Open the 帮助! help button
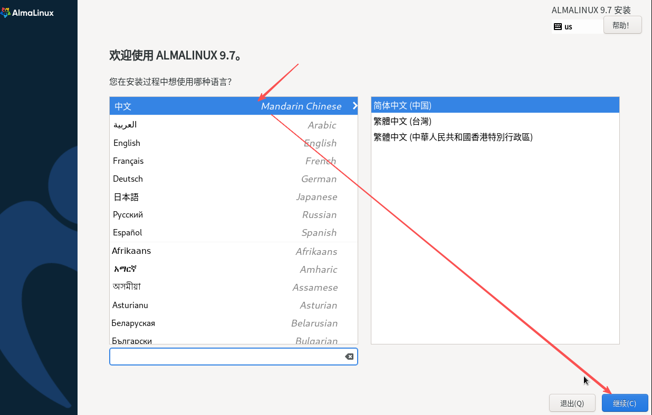The width and height of the screenshot is (652, 415). coord(622,25)
